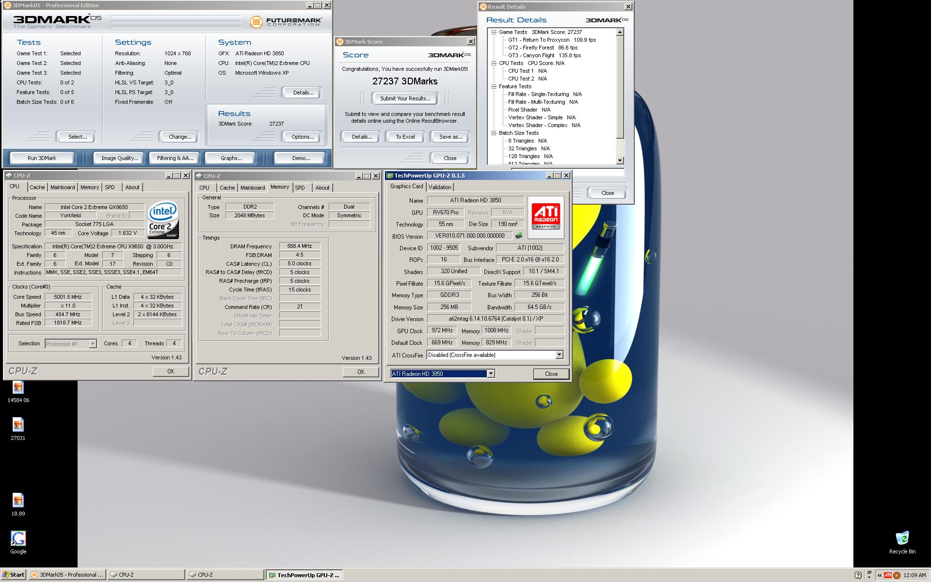
Task: Click the system clock showing 12:09 AM
Action: [x=915, y=575]
